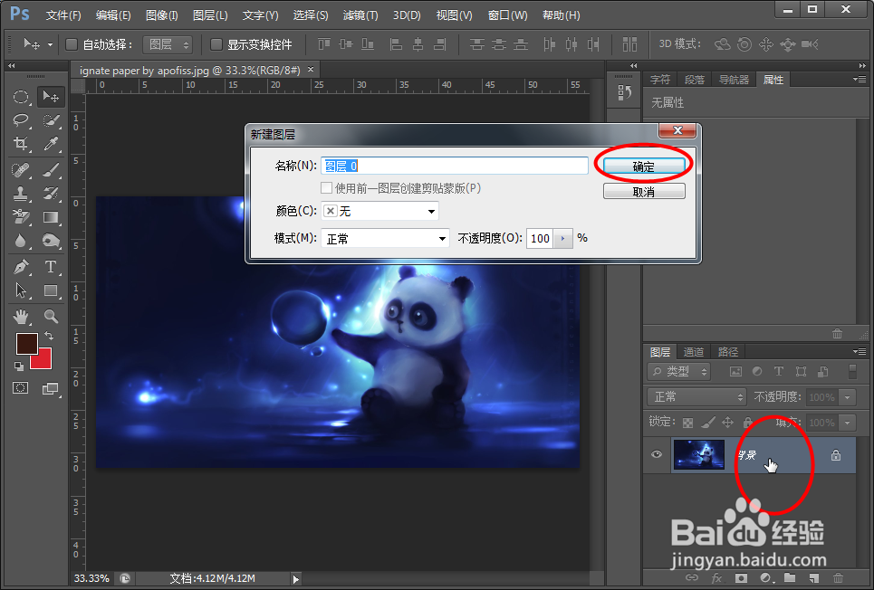Select the Pen tool
This screenshot has height=590, width=874.
[x=21, y=267]
